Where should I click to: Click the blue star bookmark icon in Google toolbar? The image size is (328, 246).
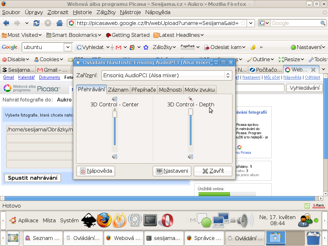[146, 47]
